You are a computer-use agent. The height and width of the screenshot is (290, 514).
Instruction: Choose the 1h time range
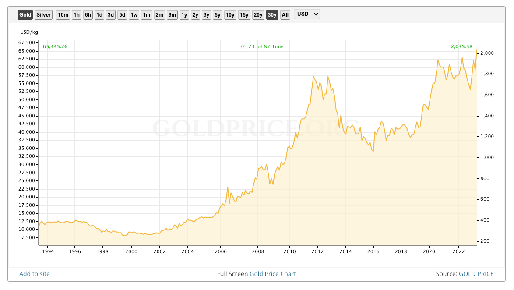tap(77, 15)
